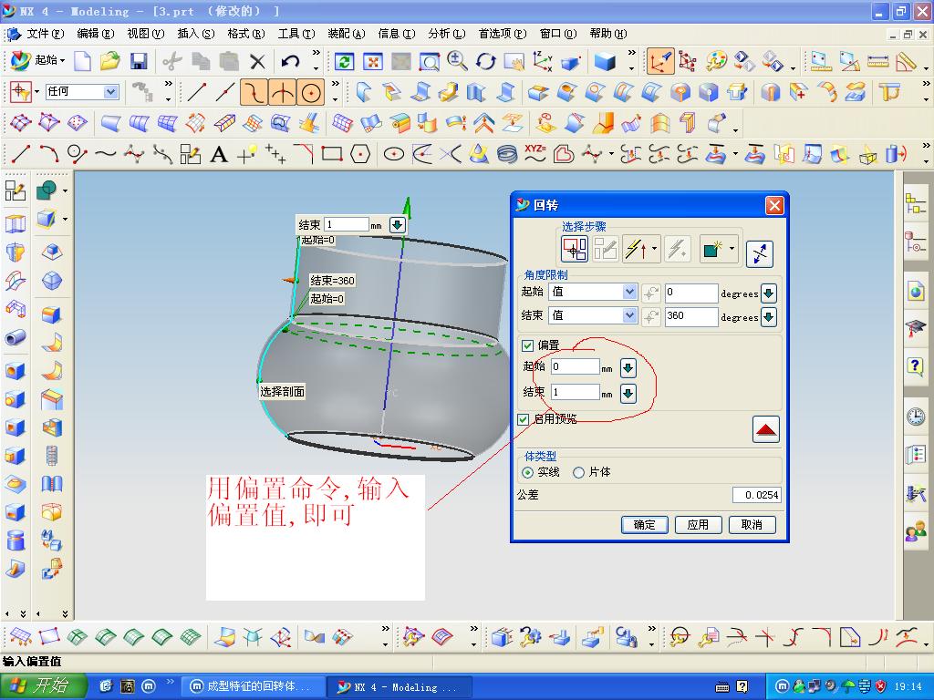
Task: Open end angle 360 arrow menu
Action: pyautogui.click(x=768, y=316)
